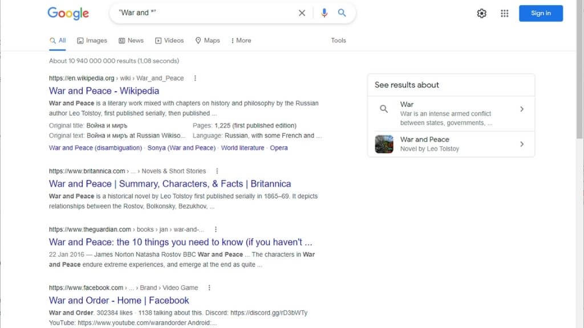Open War and Peace (disambiguation) sitelink
584x328 pixels.
[x=95, y=148]
